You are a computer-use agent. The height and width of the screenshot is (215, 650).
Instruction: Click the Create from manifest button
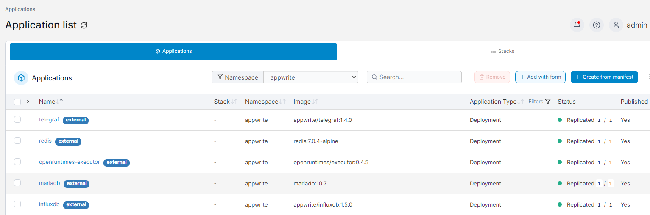tap(604, 77)
